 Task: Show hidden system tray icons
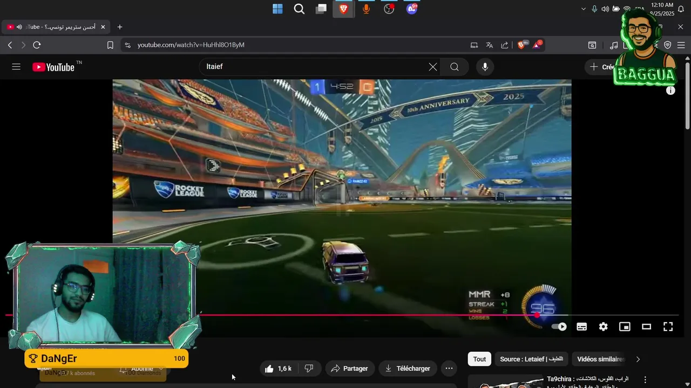coord(583,9)
